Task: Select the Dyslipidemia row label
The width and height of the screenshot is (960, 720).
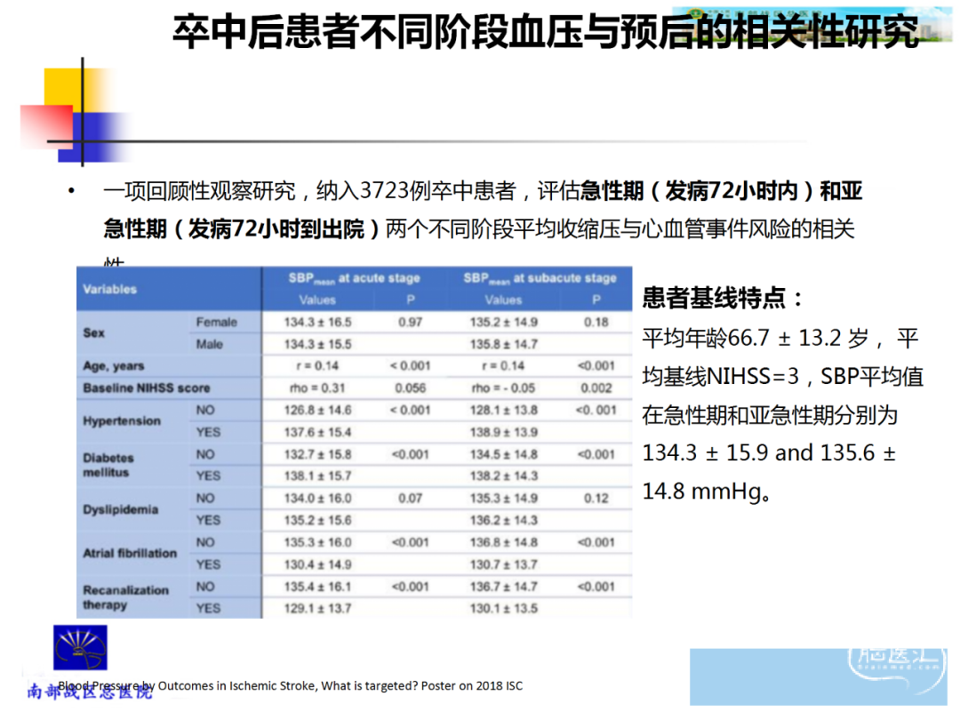Action: (121, 509)
